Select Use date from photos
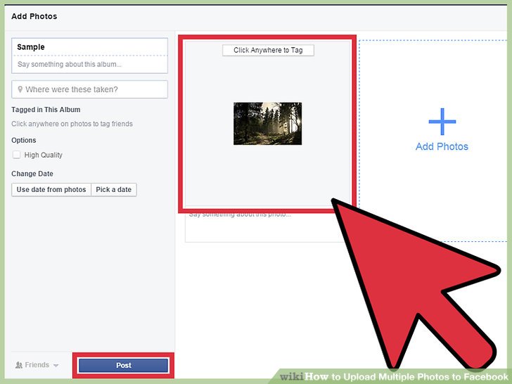 (51, 190)
